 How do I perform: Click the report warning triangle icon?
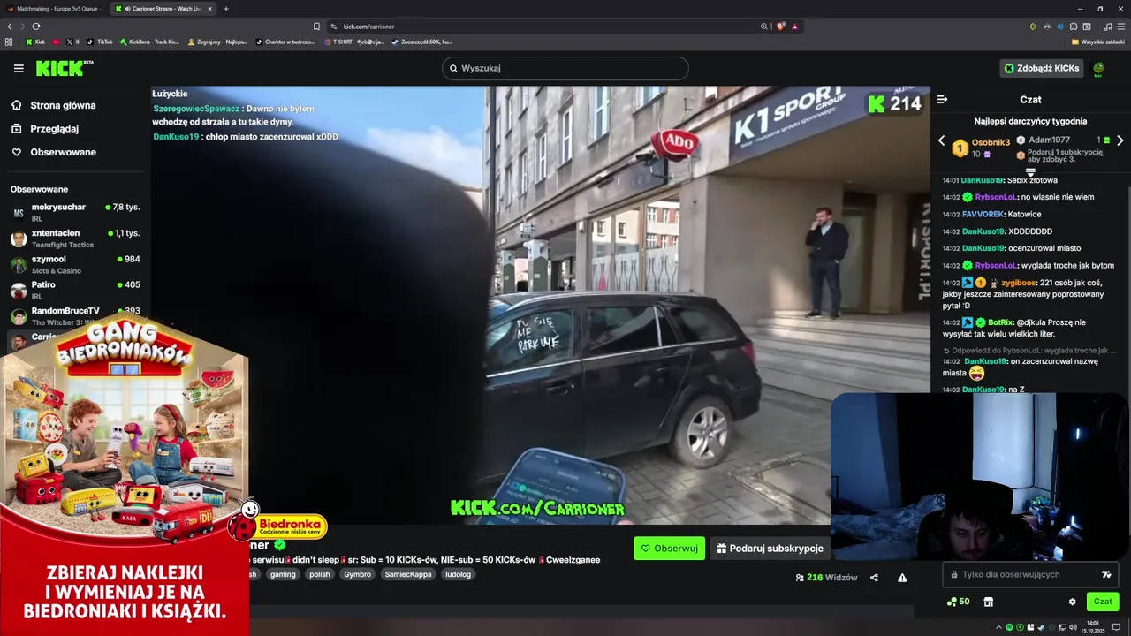902,578
